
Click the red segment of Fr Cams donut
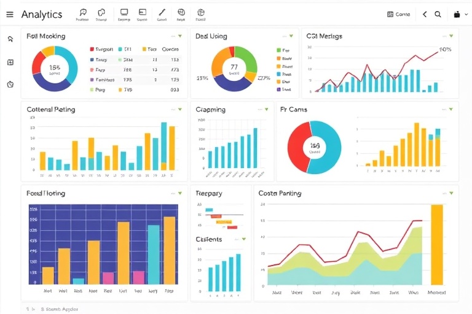pos(295,146)
